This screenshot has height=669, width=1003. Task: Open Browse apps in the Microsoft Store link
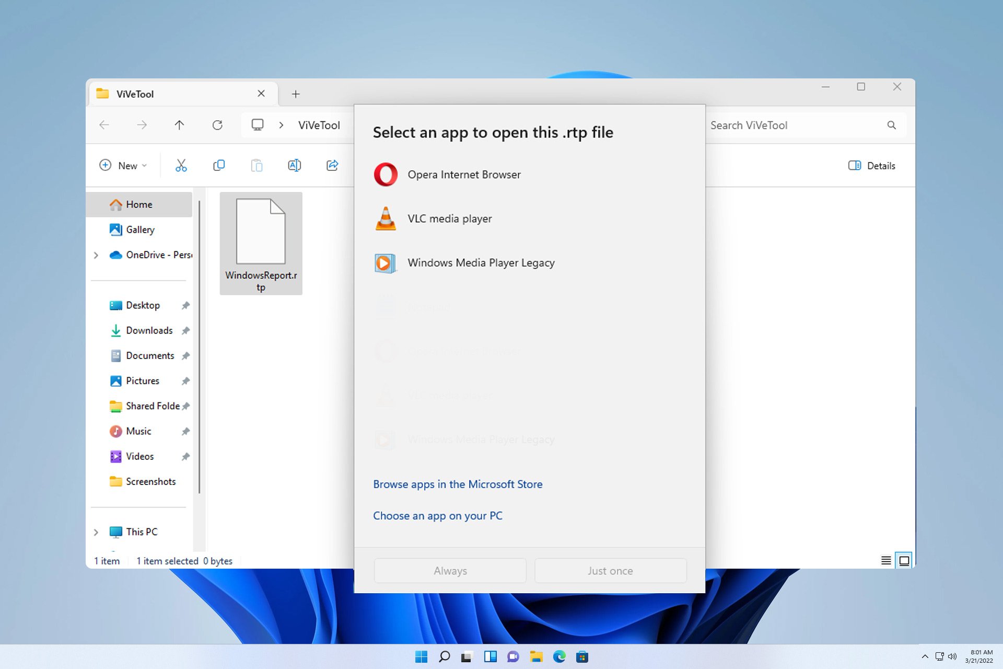pos(458,485)
